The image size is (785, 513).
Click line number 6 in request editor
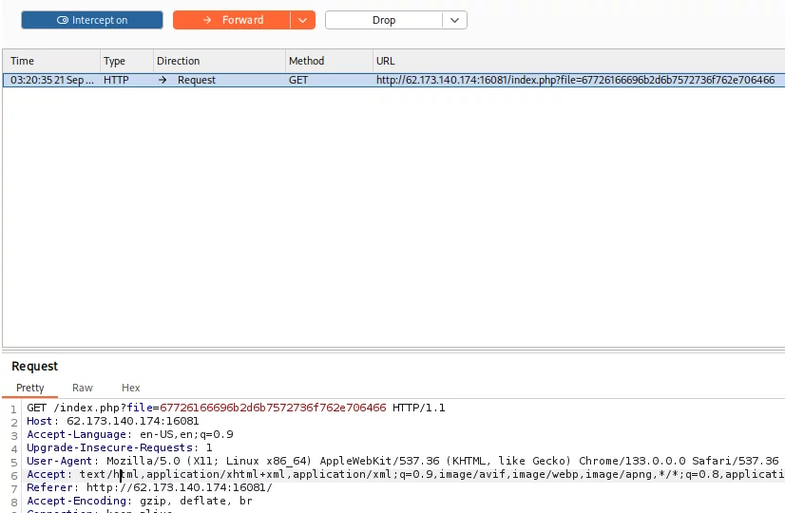tap(14, 475)
